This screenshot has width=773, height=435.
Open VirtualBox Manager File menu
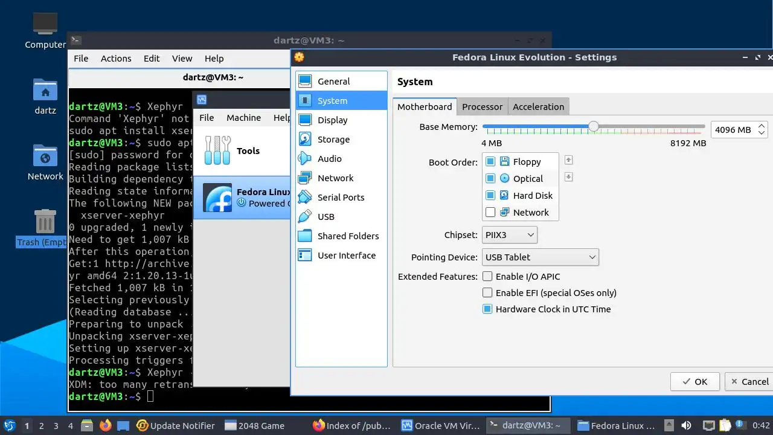point(207,117)
